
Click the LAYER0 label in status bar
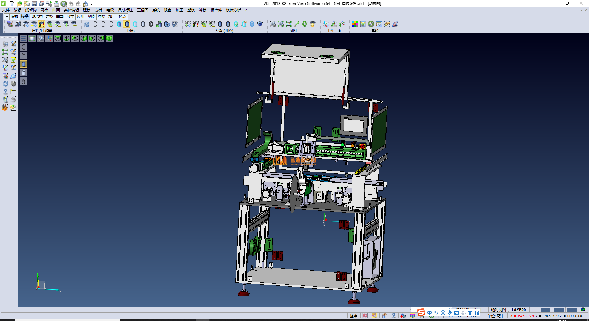tap(518, 310)
